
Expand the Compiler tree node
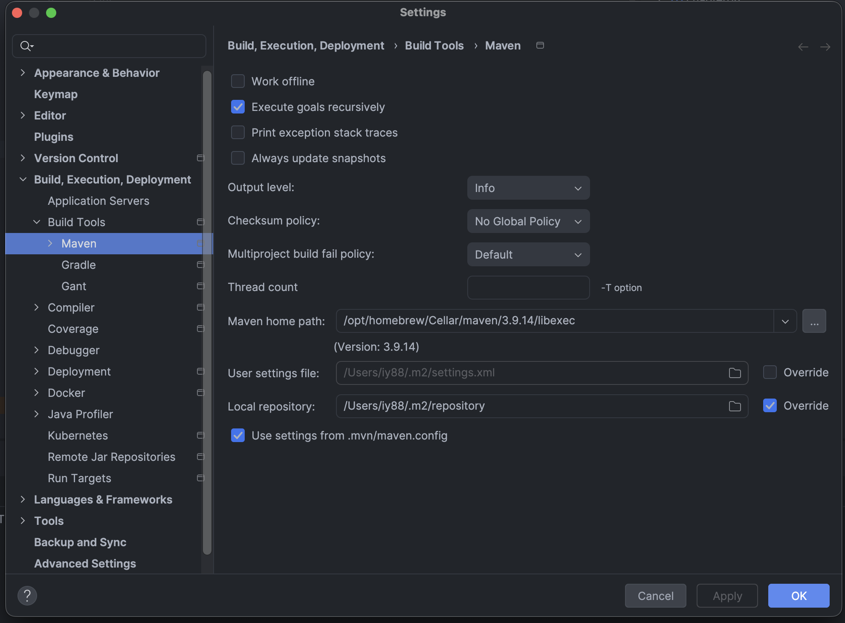[37, 307]
